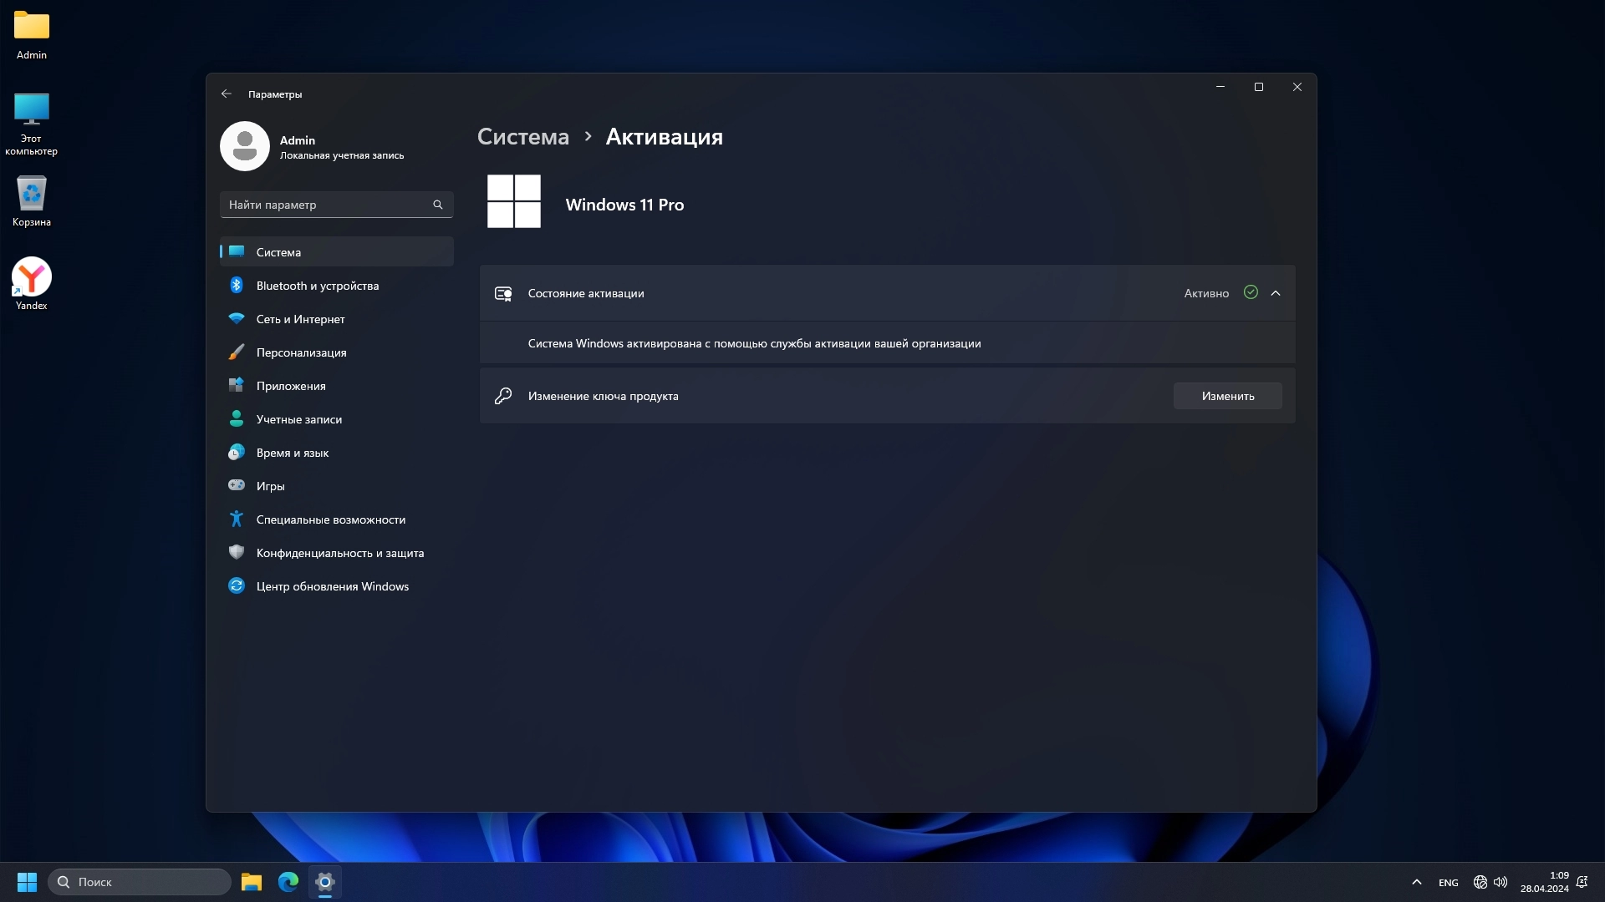Open the Windows Start menu

(27, 882)
